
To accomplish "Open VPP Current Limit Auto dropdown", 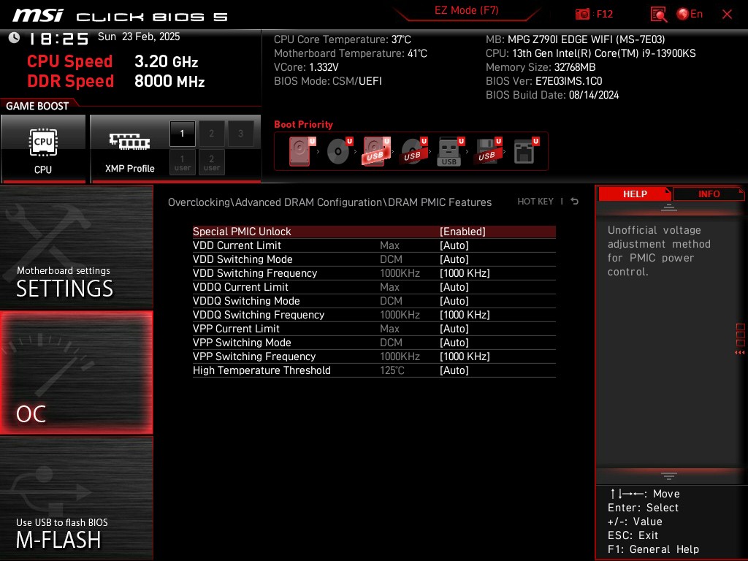I will [x=454, y=328].
